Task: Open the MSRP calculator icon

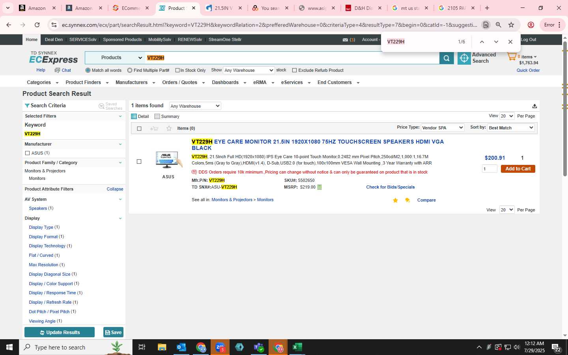Action: coord(319,187)
